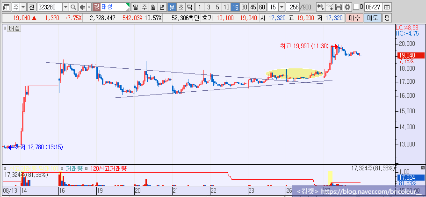Click the 경 warning badge icon
Screen dimensions: 426x197
[96, 7]
